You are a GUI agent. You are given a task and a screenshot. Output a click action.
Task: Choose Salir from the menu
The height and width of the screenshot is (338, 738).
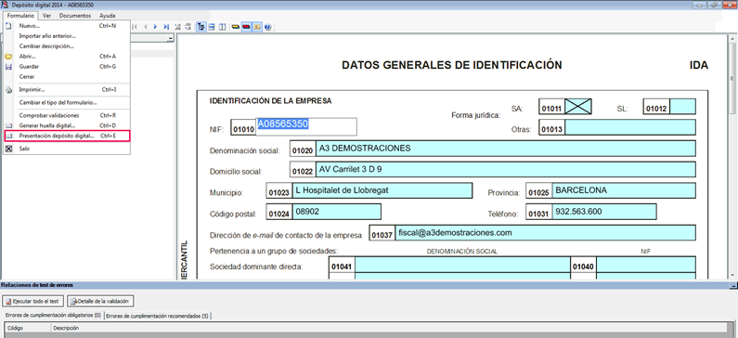66,149
